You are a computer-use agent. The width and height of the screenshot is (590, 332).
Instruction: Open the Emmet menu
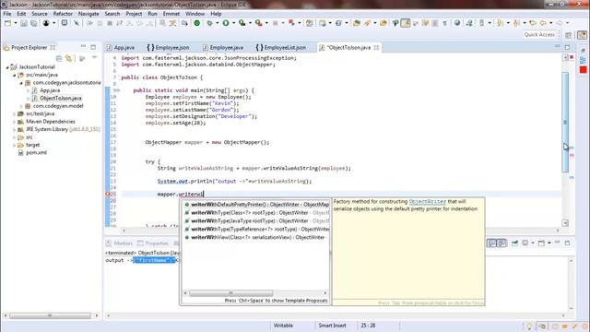[171, 14]
